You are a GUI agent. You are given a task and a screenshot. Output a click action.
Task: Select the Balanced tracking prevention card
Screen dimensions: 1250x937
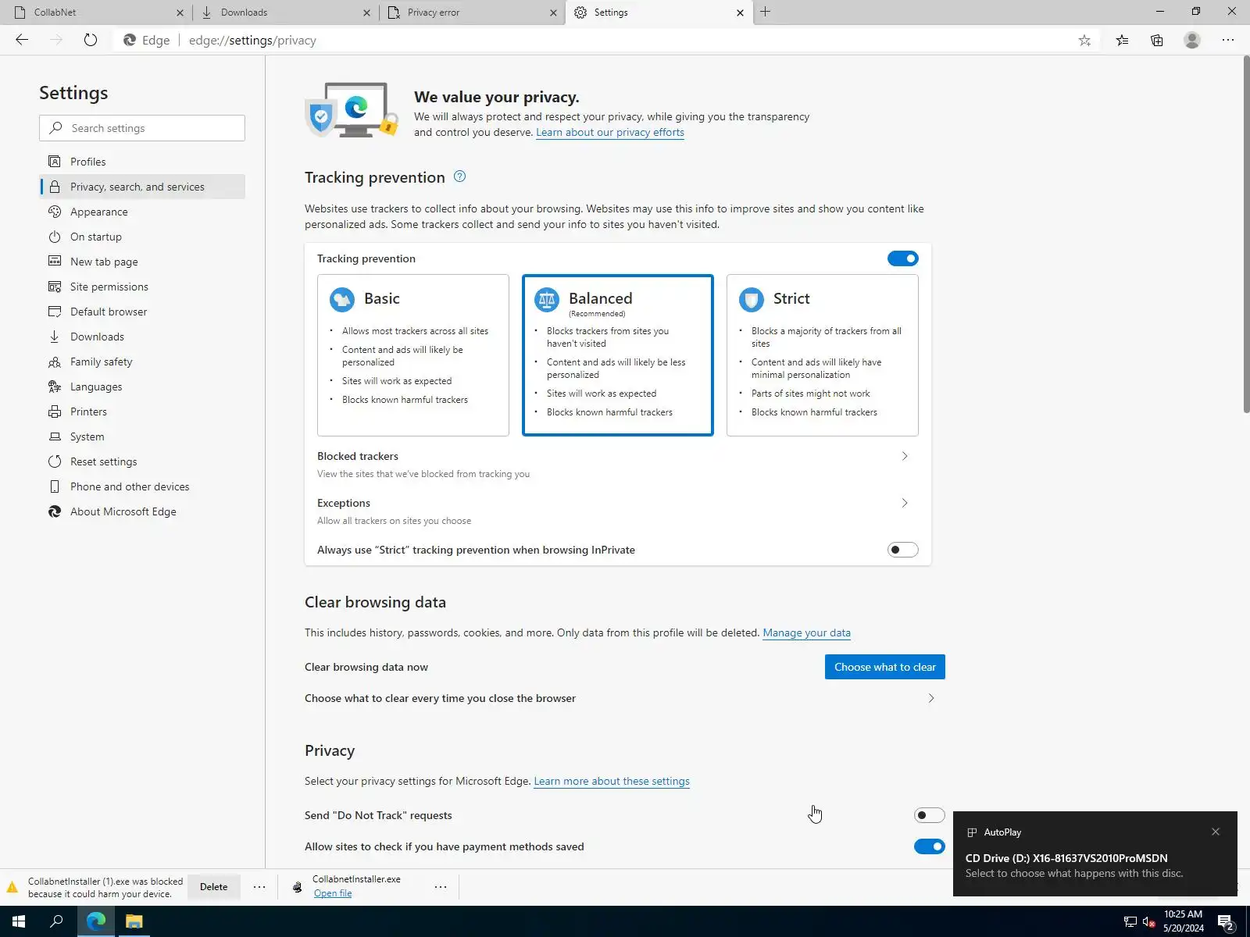[x=618, y=355]
